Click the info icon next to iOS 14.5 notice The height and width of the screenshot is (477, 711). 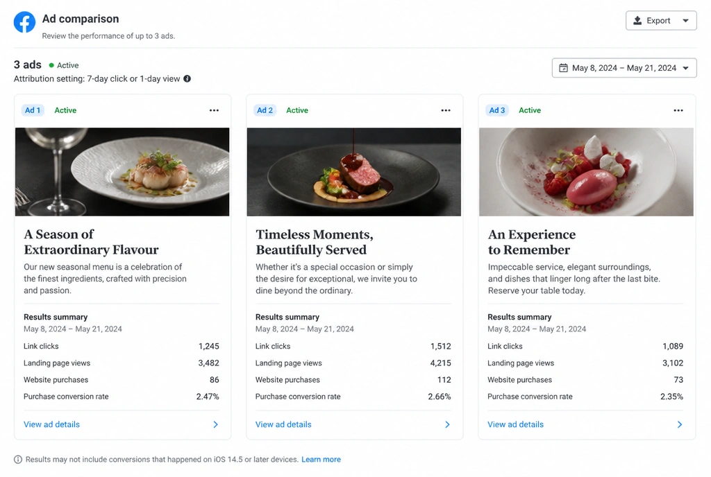pos(17,460)
